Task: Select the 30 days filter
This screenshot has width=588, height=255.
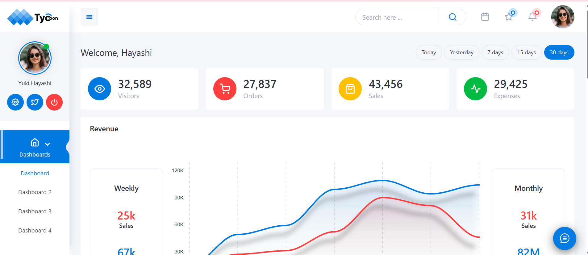Action: pos(559,52)
